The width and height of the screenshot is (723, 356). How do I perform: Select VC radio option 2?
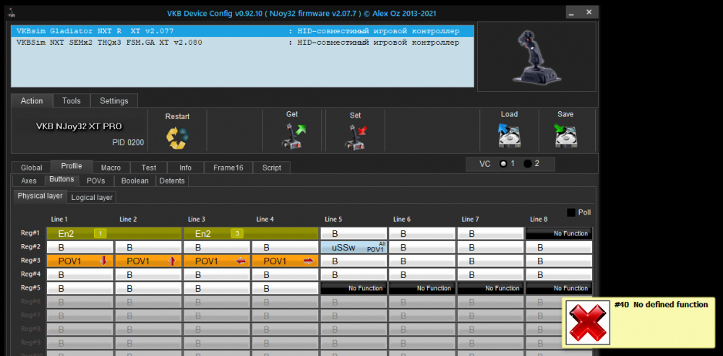pyautogui.click(x=528, y=163)
